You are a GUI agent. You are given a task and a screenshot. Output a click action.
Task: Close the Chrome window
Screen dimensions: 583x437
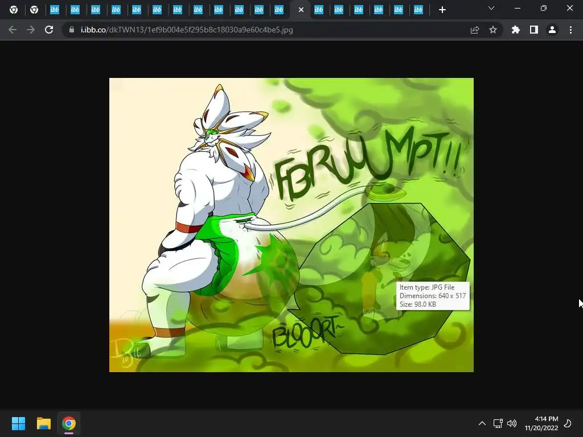[569, 8]
